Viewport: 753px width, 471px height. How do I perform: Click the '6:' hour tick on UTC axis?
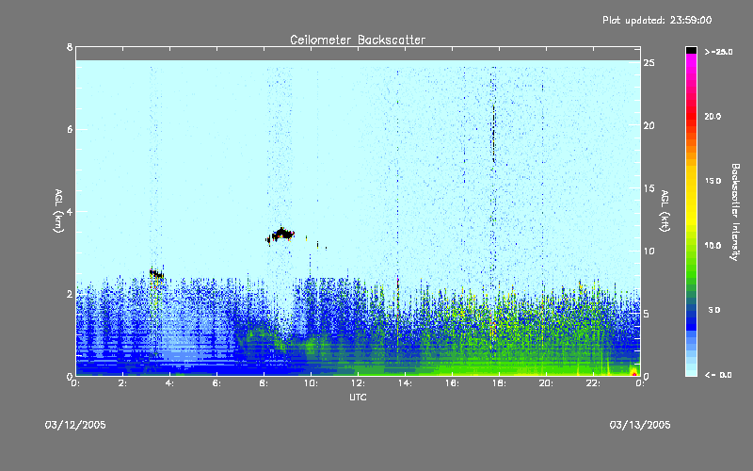[217, 383]
